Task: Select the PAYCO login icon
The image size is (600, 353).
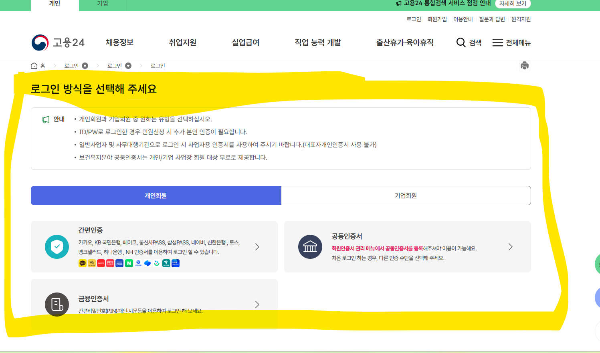Action: pyautogui.click(x=101, y=263)
